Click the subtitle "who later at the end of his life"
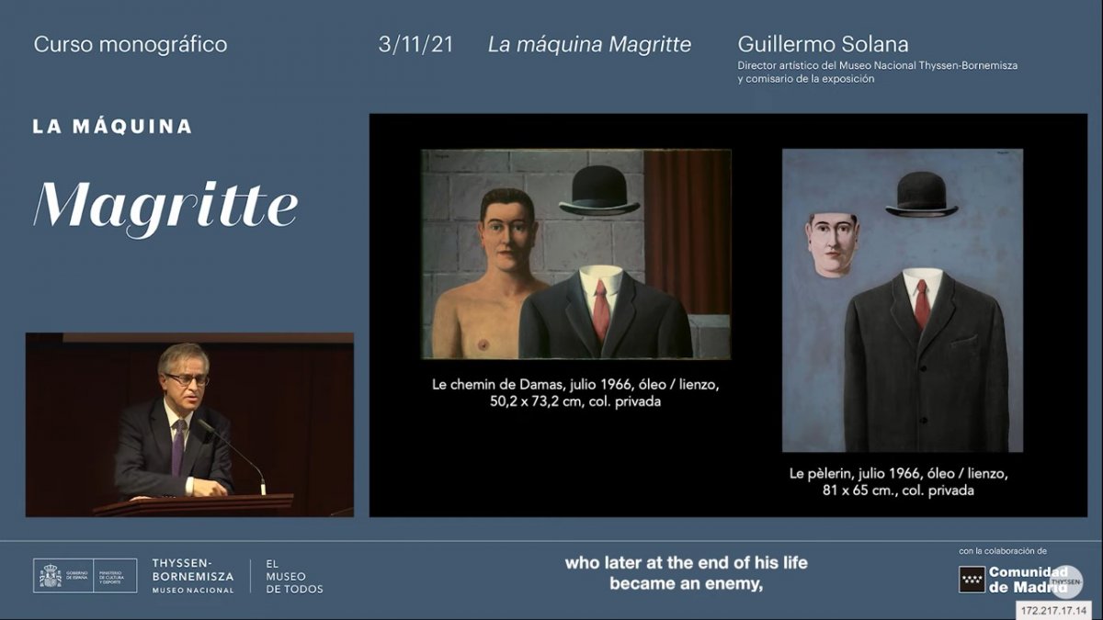The width and height of the screenshot is (1103, 620). (686, 562)
